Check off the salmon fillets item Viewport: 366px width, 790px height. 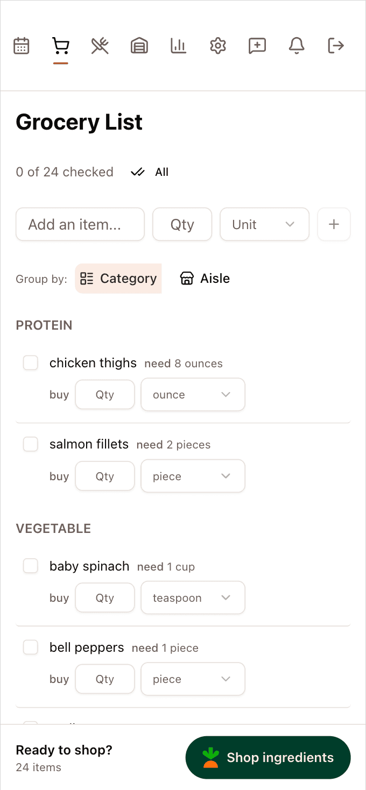(31, 444)
